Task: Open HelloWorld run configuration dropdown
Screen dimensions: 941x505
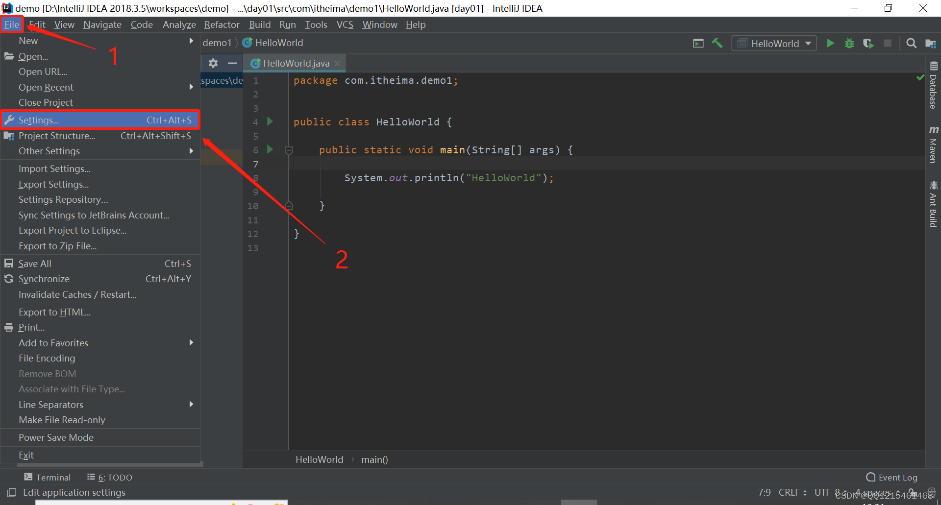Action: coord(774,44)
